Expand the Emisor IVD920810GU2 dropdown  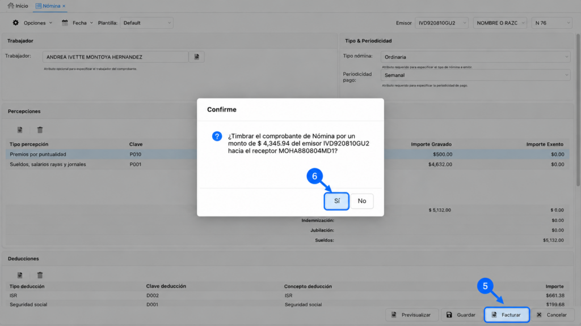tap(441, 23)
